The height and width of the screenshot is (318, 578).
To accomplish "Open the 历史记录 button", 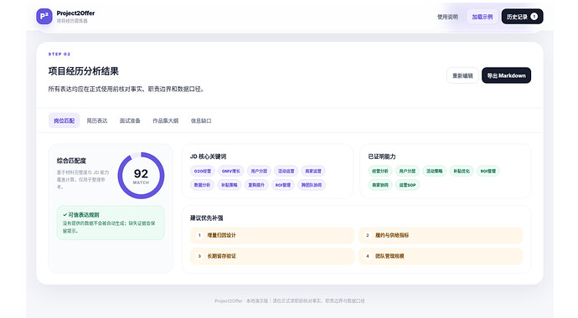I will 522,17.
